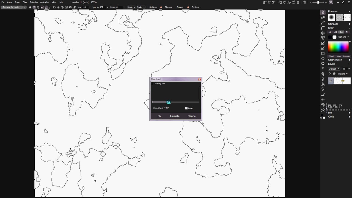Select the ellipse selection tool
This screenshot has width=352, height=198.
coord(323,59)
